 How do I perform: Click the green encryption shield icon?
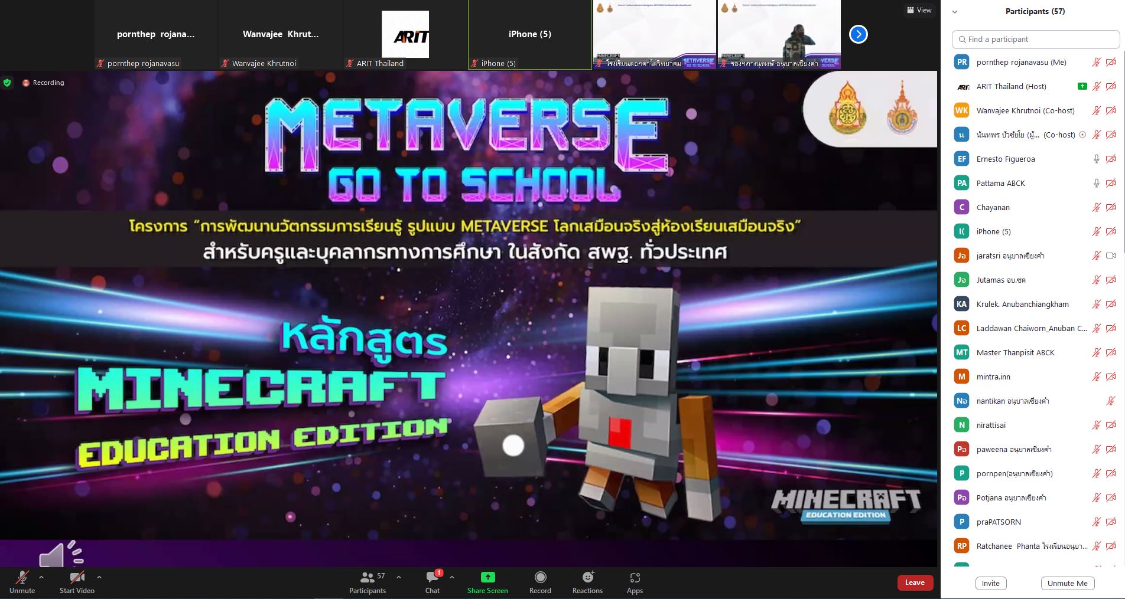coord(7,83)
